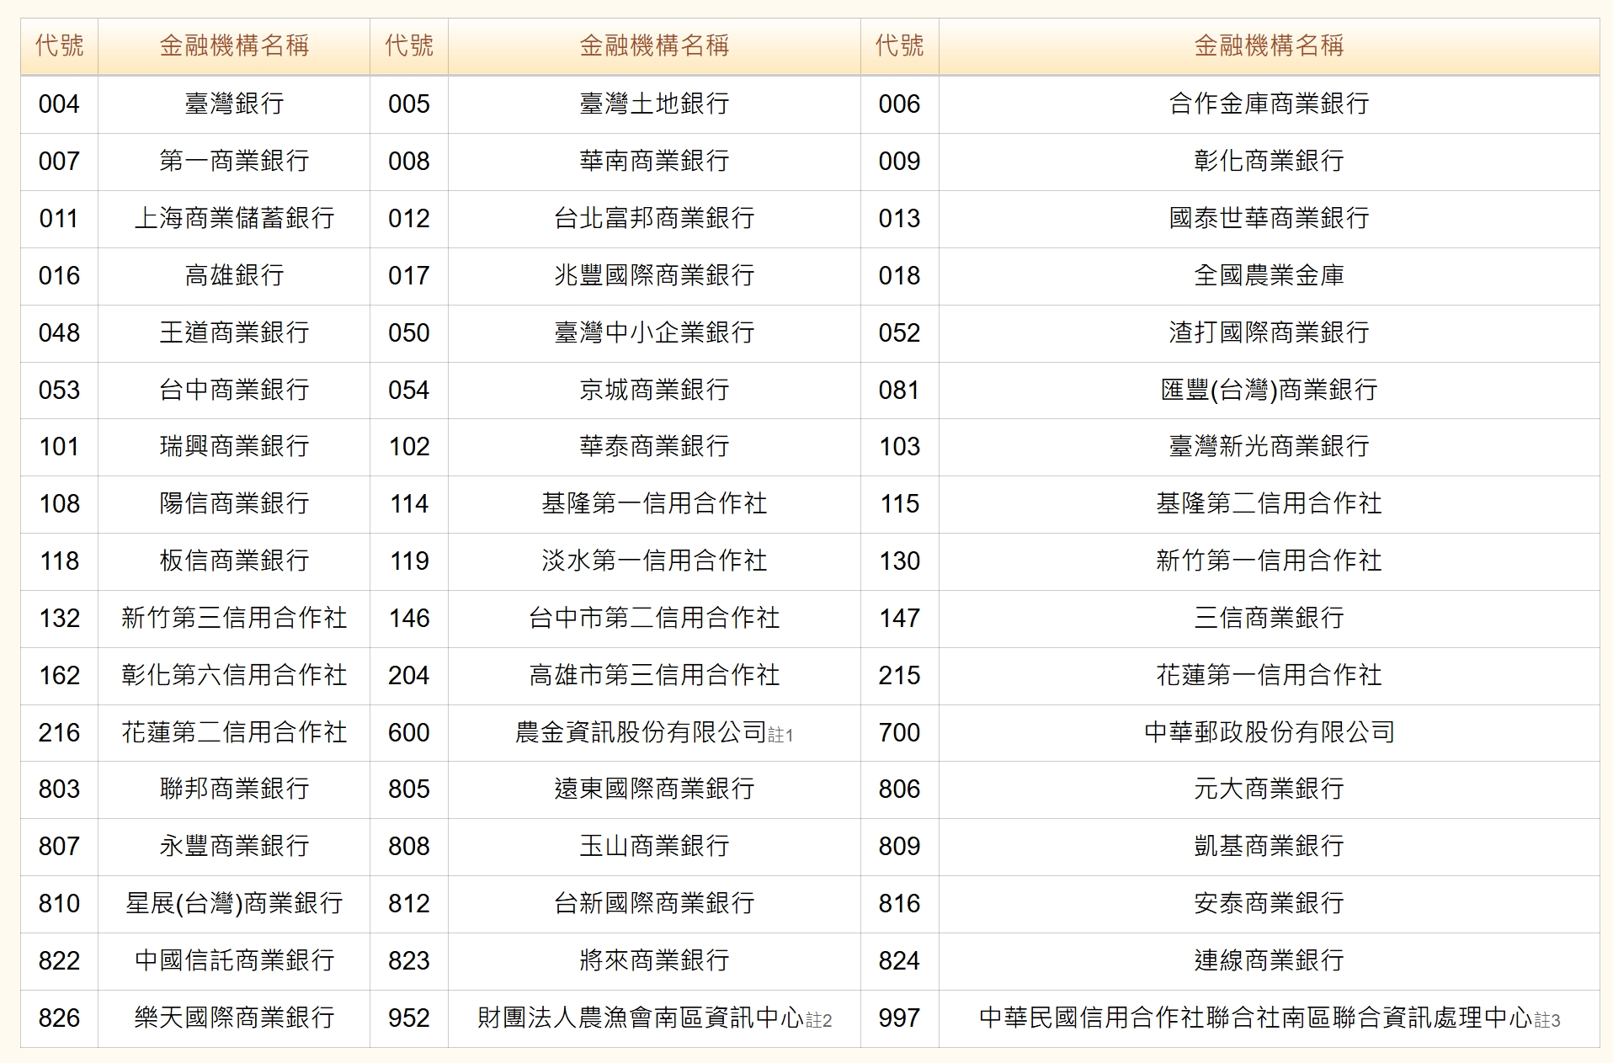Select the 中華郵政股份有限公司 cell
The image size is (1613, 1063).
point(1269,732)
